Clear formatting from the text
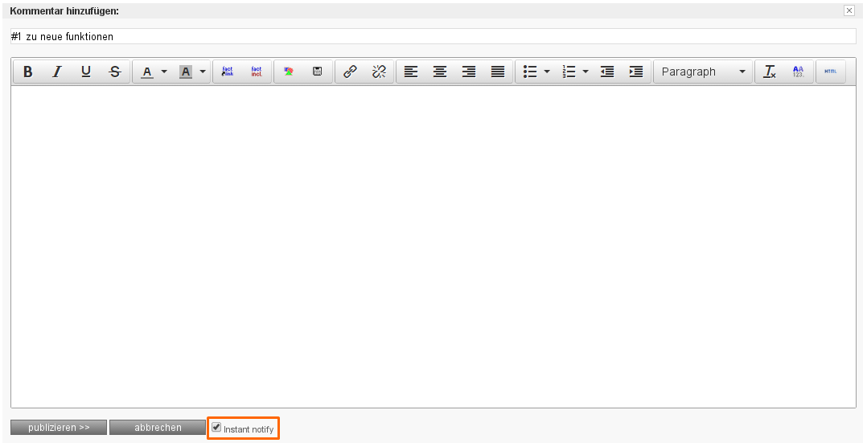867x447 pixels. tap(770, 72)
